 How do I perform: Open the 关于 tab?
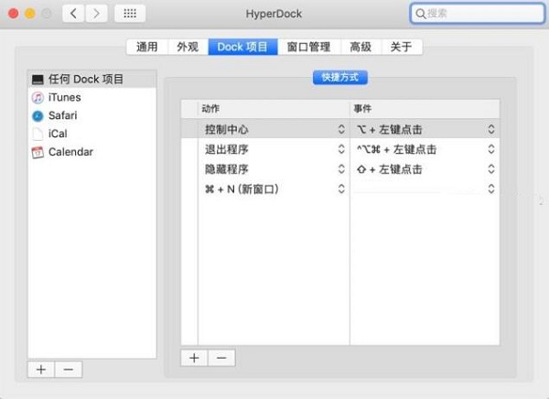coord(402,47)
